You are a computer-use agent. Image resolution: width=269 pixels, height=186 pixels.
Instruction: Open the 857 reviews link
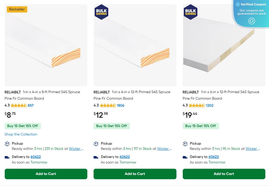tap(31, 105)
